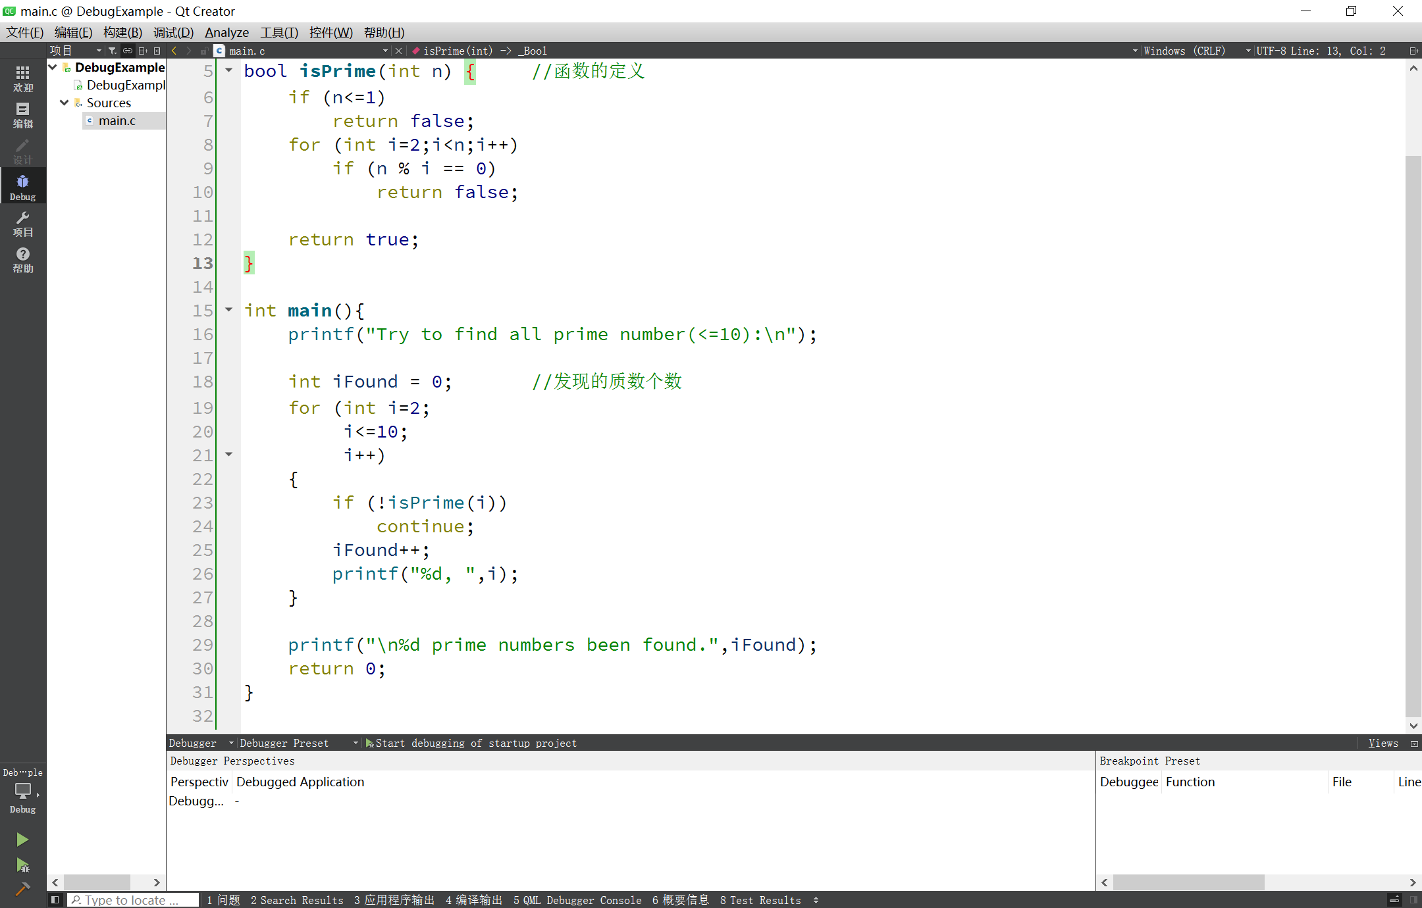Open the 帮助(H) menu
The image size is (1422, 908).
point(384,32)
